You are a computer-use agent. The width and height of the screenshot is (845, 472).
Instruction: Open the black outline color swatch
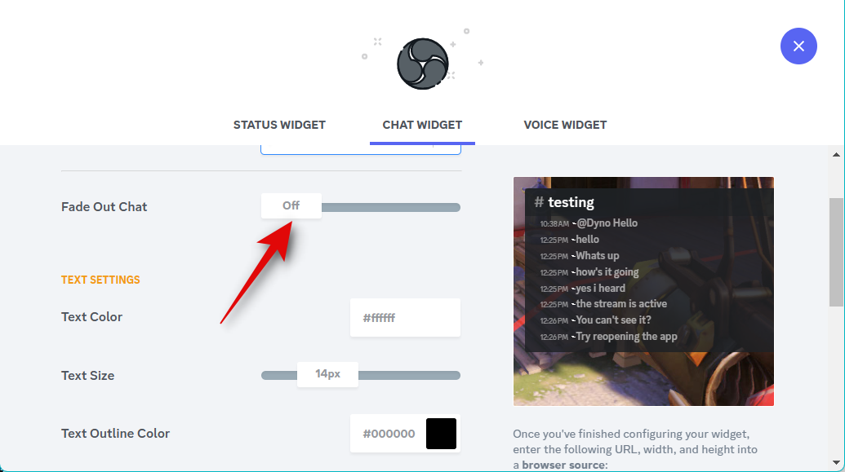click(x=441, y=433)
